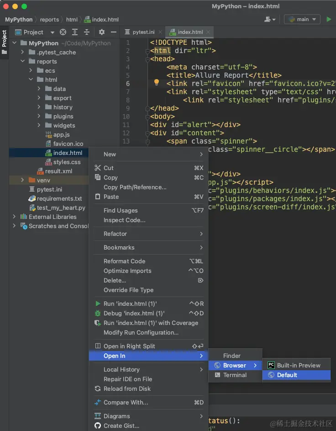
Task: Select Create Gist... menu item
Action: click(x=148, y=426)
